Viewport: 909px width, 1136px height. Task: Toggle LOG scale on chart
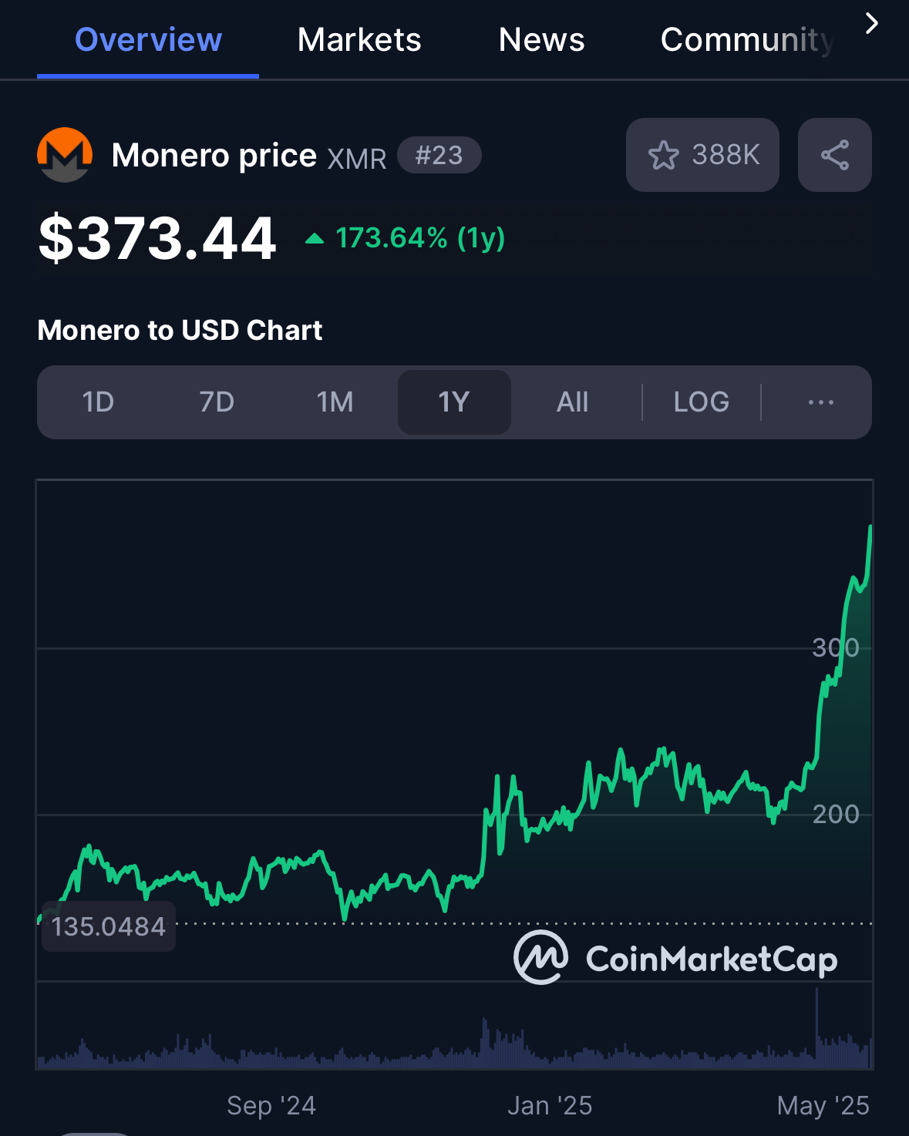pos(701,402)
